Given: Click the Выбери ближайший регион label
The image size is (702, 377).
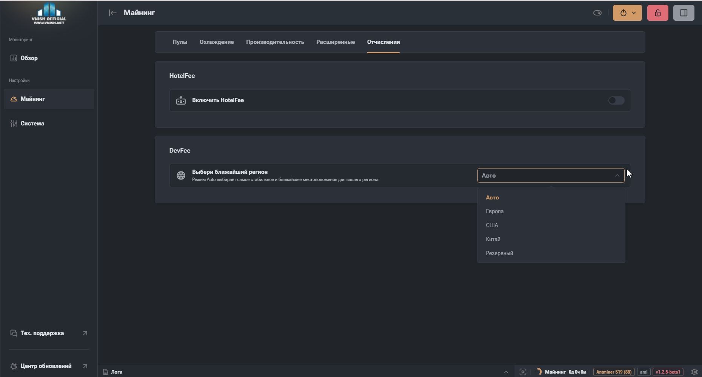Looking at the screenshot, I should pos(230,172).
